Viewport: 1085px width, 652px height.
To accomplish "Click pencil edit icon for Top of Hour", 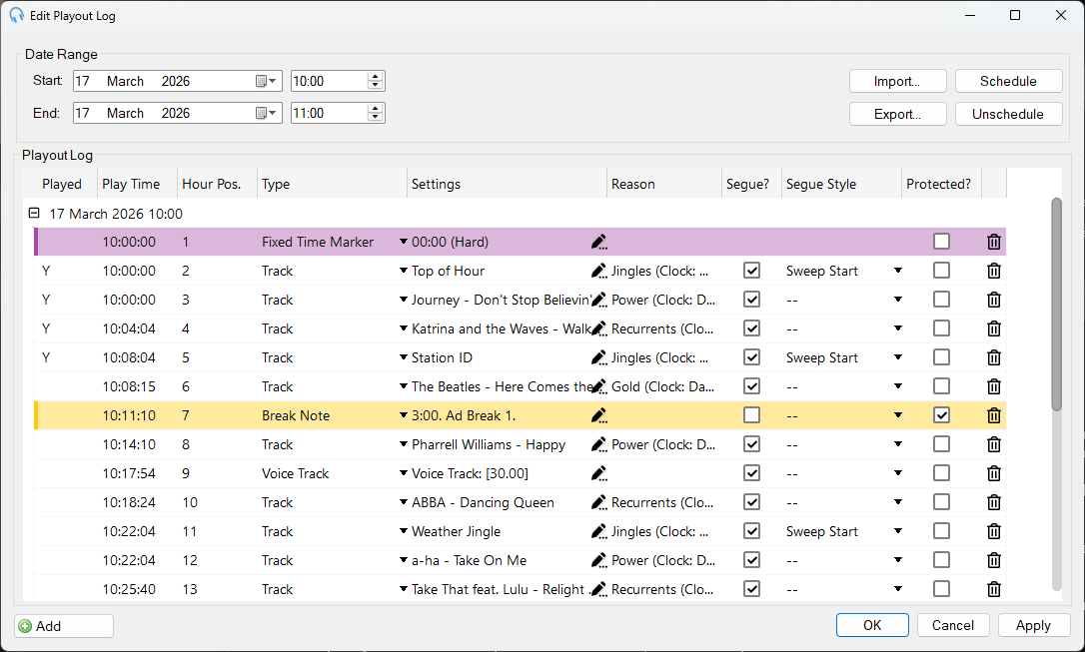I will click(599, 271).
